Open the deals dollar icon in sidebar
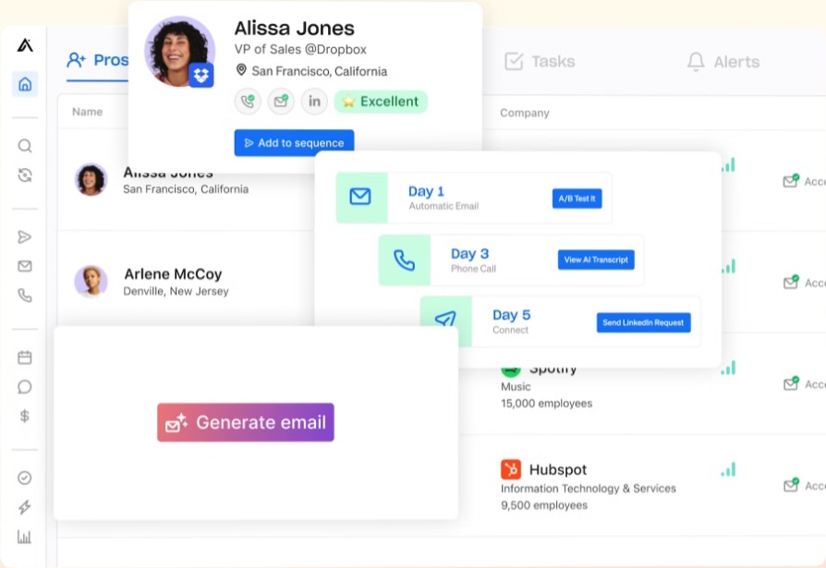826x568 pixels. (x=24, y=416)
